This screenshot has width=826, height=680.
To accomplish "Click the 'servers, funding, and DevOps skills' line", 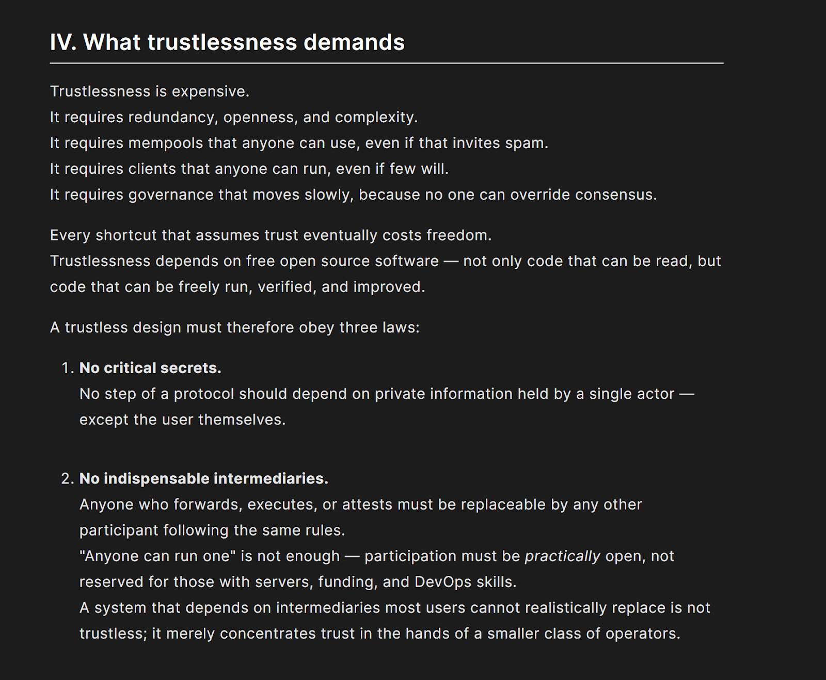I will tap(298, 582).
